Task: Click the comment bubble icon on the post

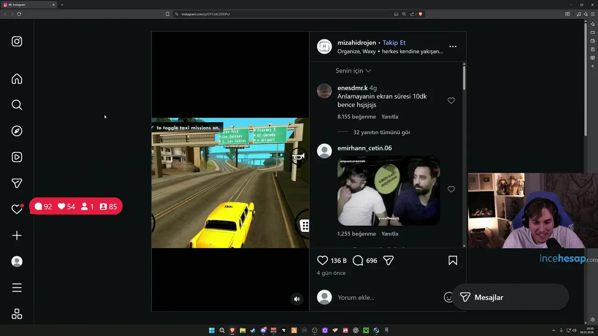Action: tap(358, 260)
